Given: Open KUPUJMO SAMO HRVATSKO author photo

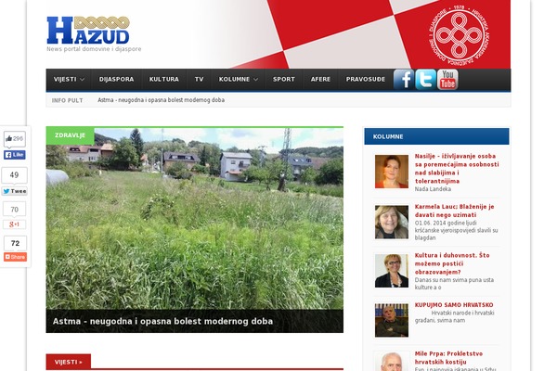Looking at the screenshot, I should pos(392,320).
